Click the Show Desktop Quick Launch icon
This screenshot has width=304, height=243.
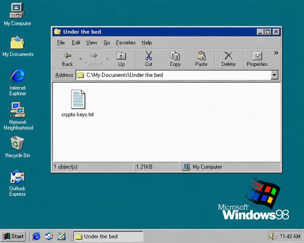pyautogui.click(x=61, y=236)
